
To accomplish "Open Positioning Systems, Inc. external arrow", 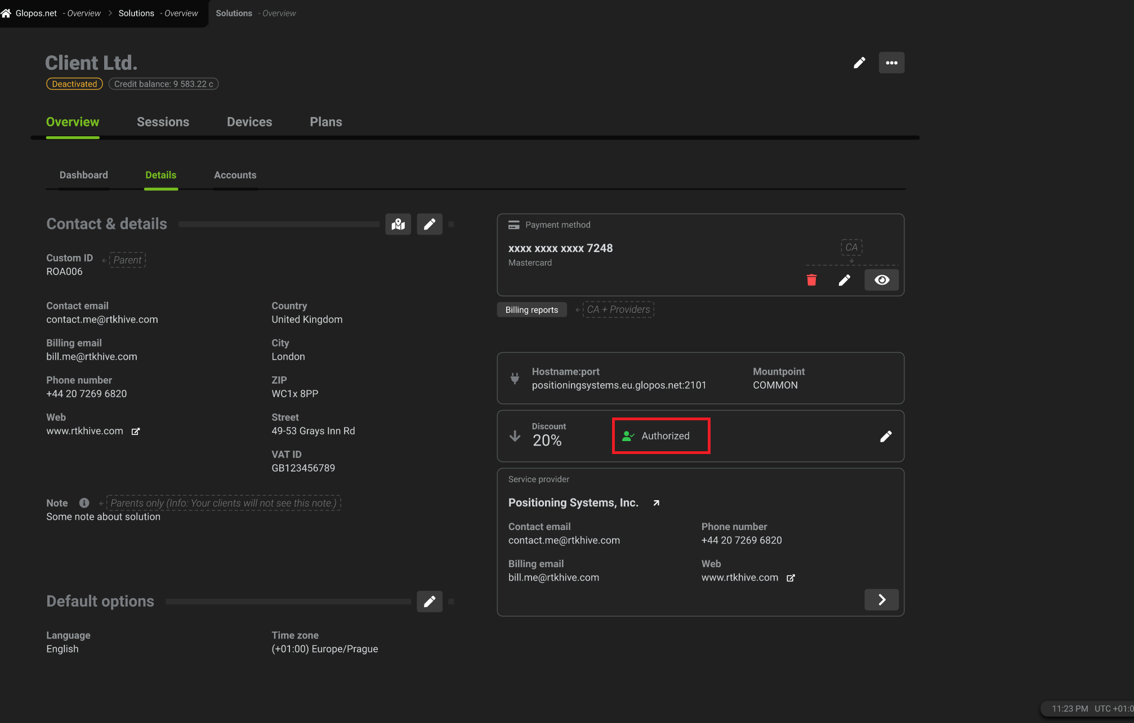I will [656, 502].
